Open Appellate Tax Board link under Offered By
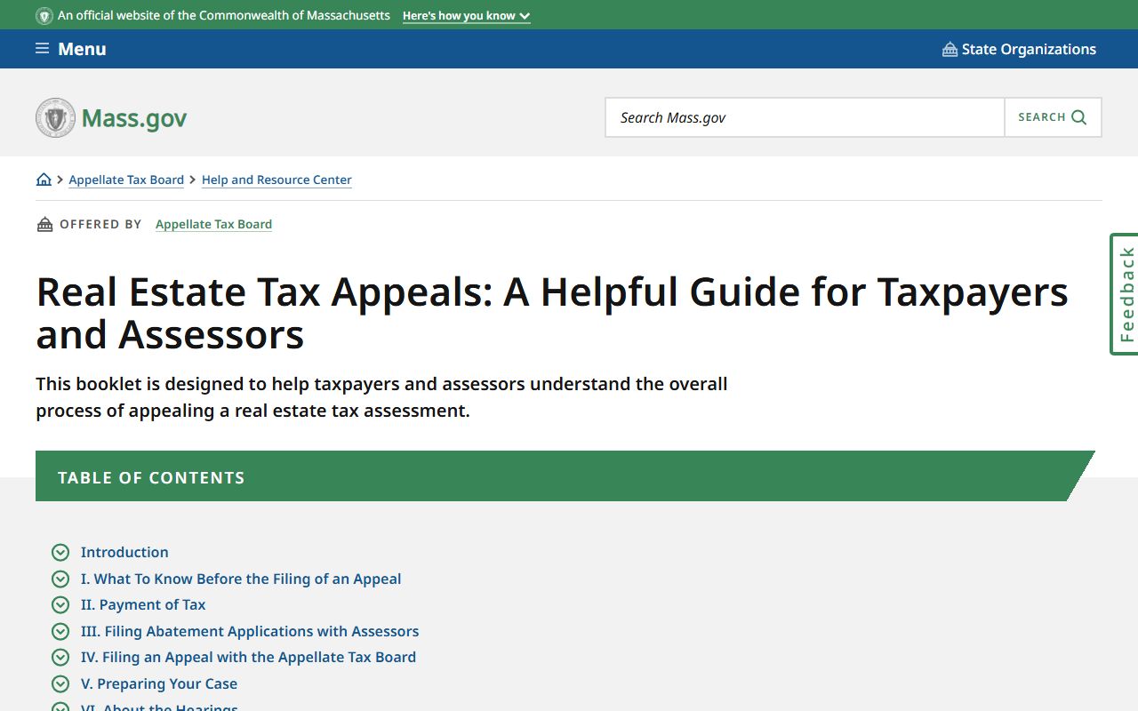This screenshot has height=711, width=1138. [213, 224]
